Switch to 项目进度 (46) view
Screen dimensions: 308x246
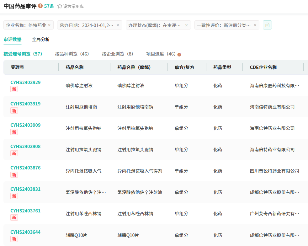click(161, 54)
